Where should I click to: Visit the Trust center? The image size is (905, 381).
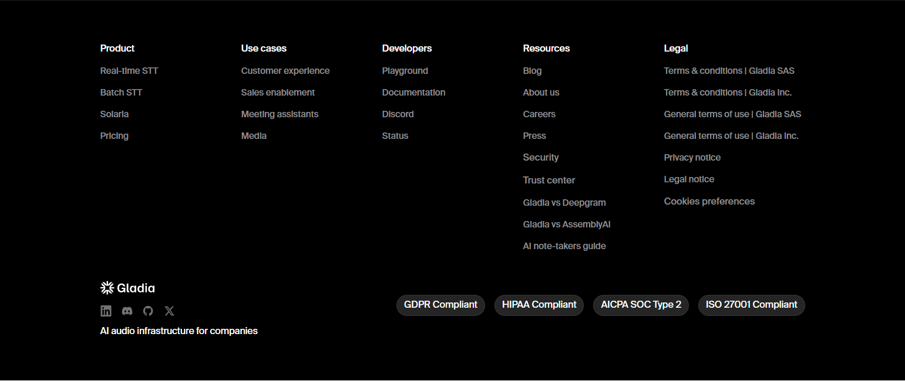(549, 180)
